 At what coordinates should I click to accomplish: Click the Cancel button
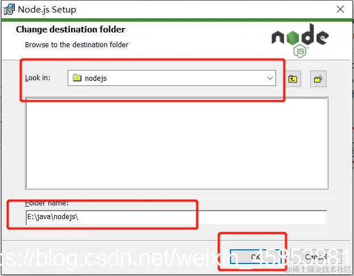pos(316,257)
